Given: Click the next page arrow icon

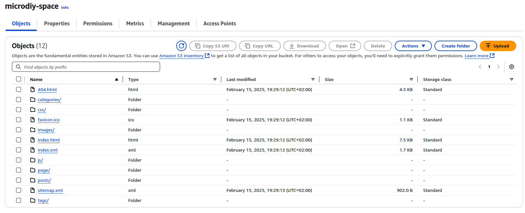Looking at the screenshot, I should click(x=498, y=67).
